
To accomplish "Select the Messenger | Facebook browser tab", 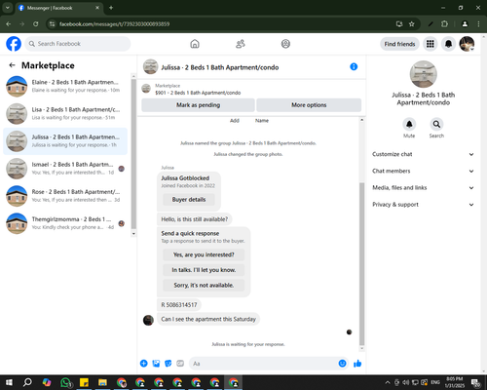I will pos(58,8).
